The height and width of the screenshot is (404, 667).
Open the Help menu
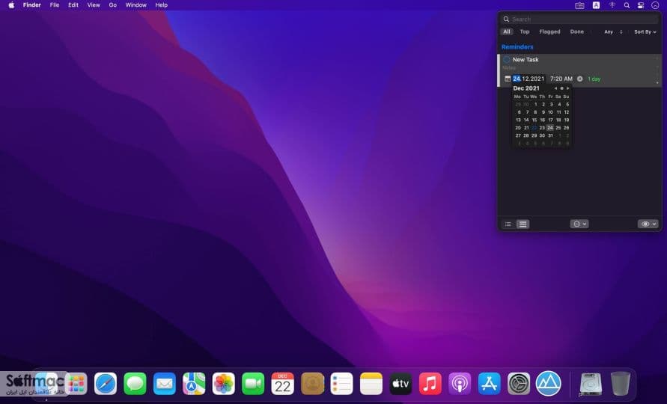[161, 5]
